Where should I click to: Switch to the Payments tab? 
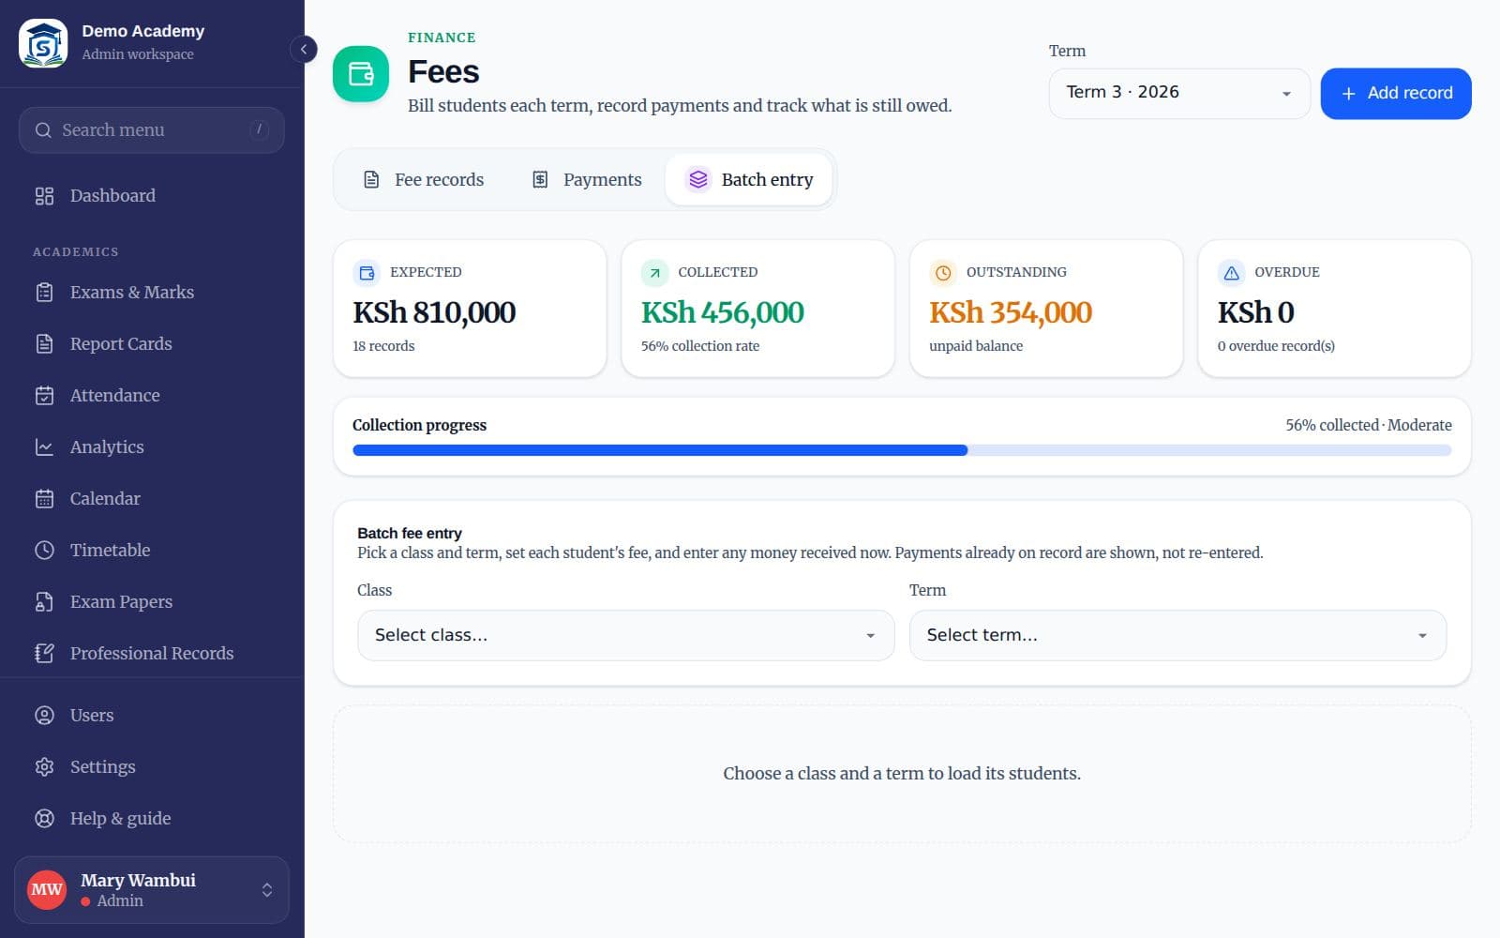[587, 179]
